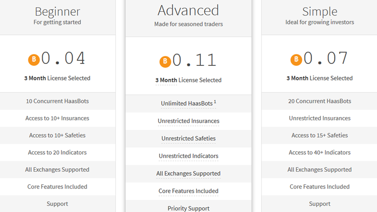The height and width of the screenshot is (212, 377).
Task: Click the Bitcoin icon in the Advanced plan
Action: pos(165,62)
